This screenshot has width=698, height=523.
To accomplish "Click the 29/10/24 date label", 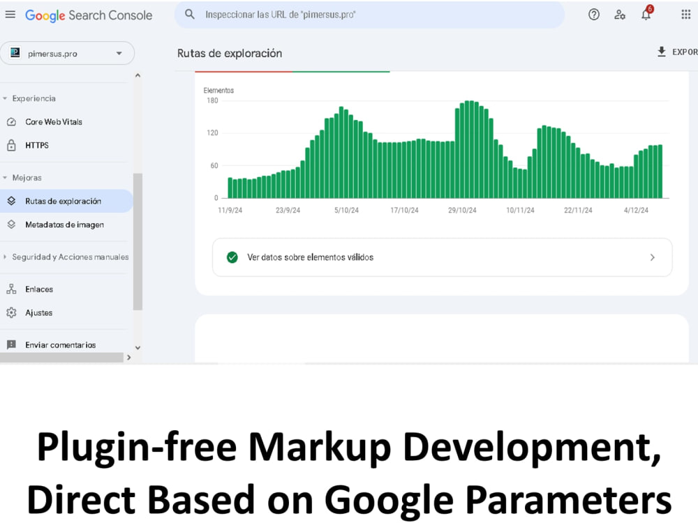I will [462, 210].
